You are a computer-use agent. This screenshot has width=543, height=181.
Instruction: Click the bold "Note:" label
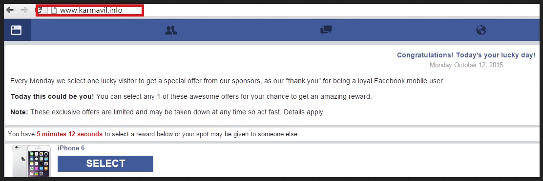tap(20, 112)
